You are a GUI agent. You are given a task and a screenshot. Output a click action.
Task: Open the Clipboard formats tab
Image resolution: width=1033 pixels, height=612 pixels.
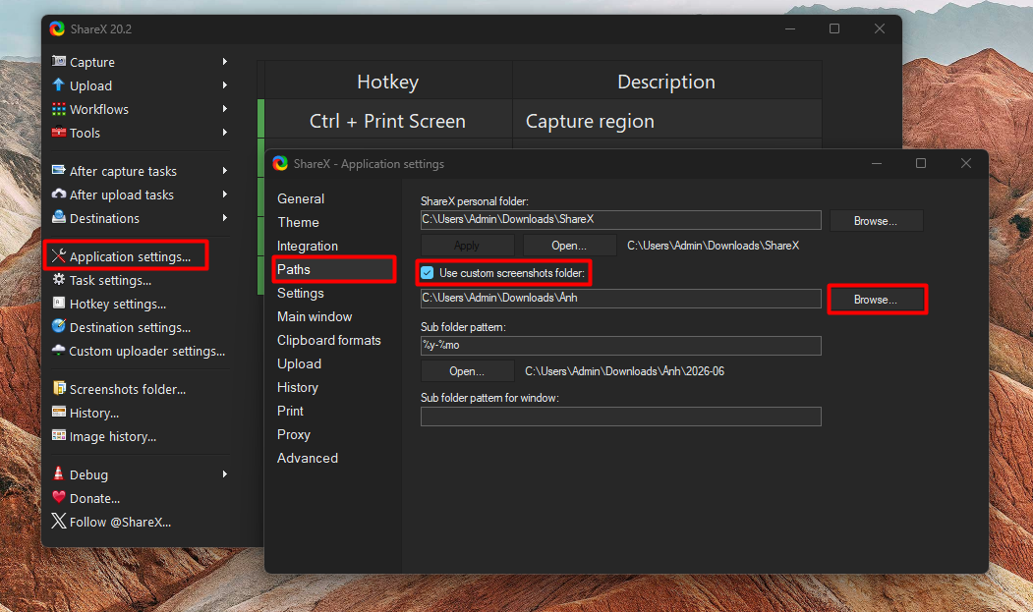click(x=328, y=340)
